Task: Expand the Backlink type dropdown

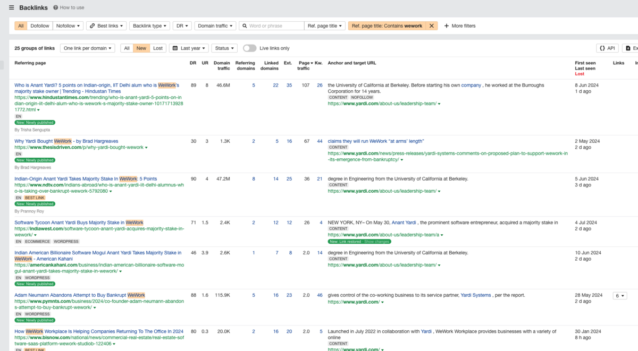Action: pyautogui.click(x=150, y=25)
